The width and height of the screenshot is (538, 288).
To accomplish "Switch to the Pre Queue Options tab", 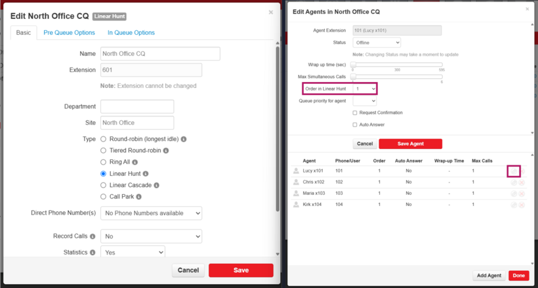I will pyautogui.click(x=69, y=33).
